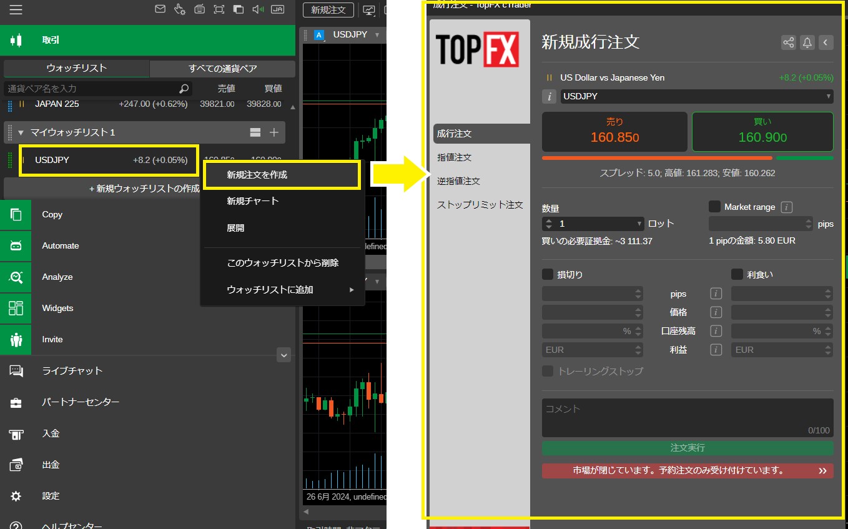
Task: Open the 取引 trading section
Action: [147, 40]
